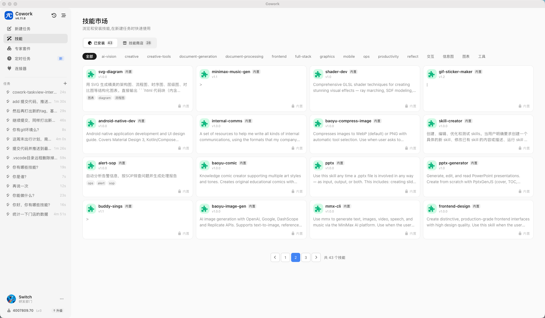
Task: Open task 统计一下门店的数据
Action: click(36, 214)
